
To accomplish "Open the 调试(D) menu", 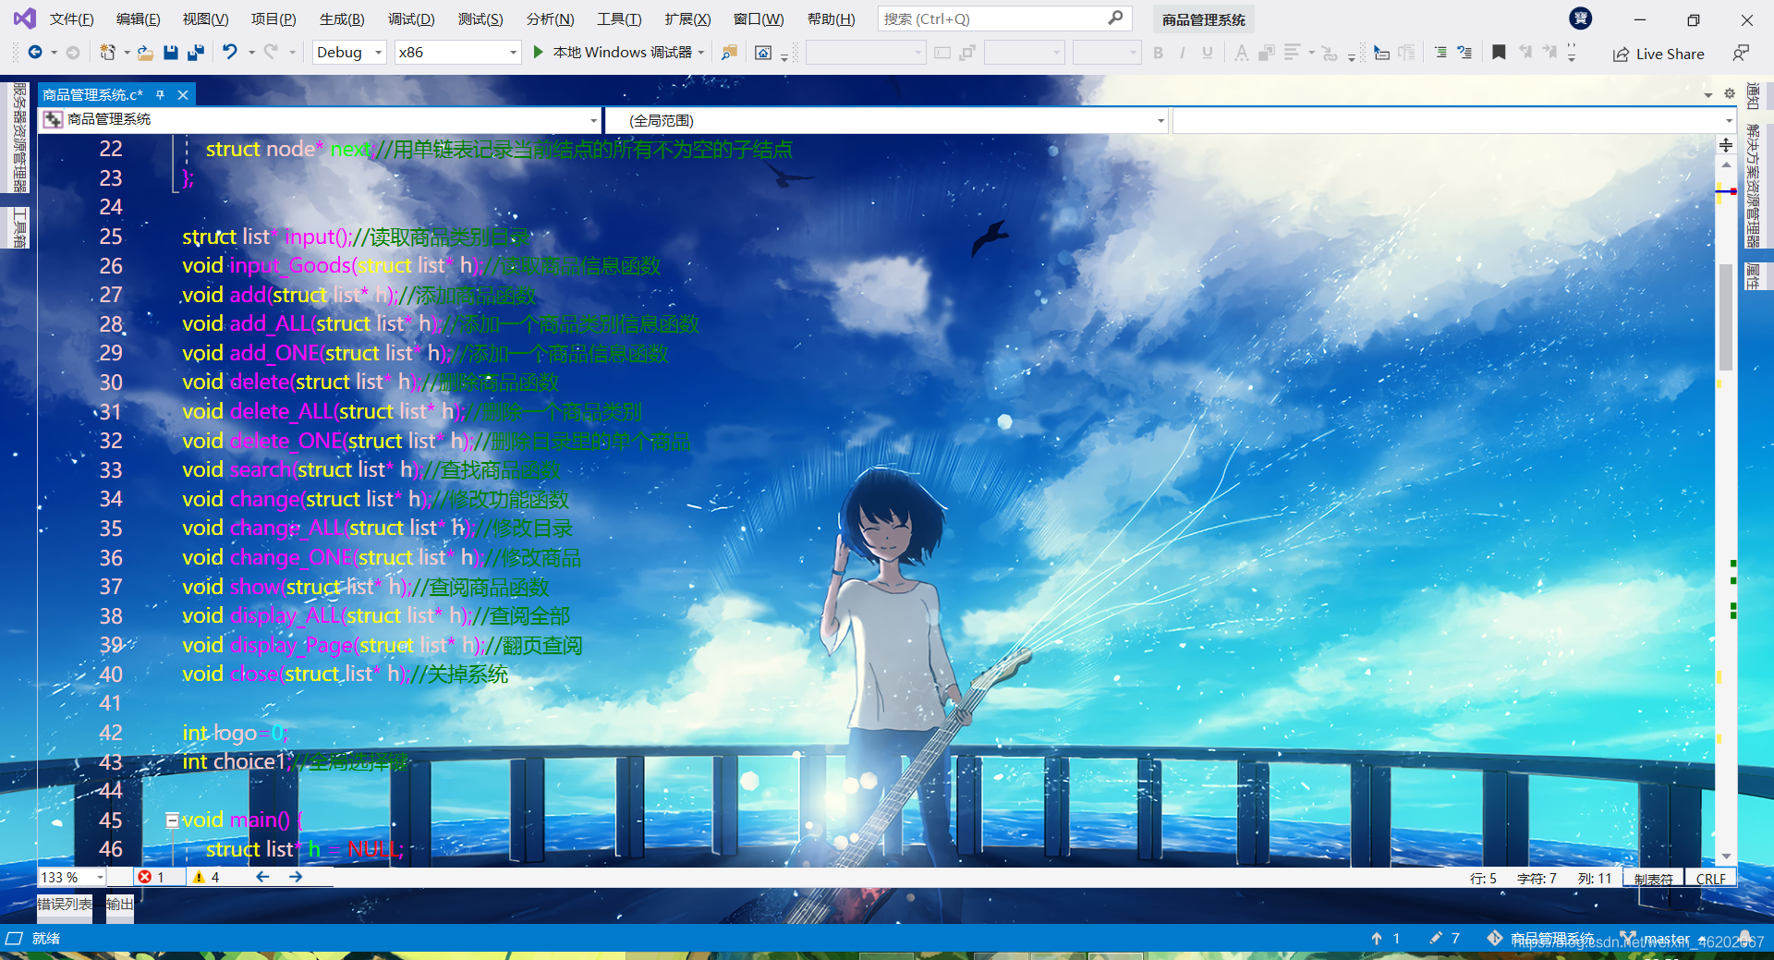I will (411, 19).
